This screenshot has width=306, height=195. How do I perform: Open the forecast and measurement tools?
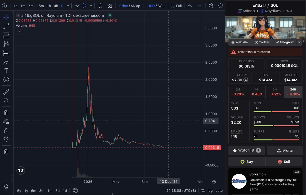click(6, 53)
